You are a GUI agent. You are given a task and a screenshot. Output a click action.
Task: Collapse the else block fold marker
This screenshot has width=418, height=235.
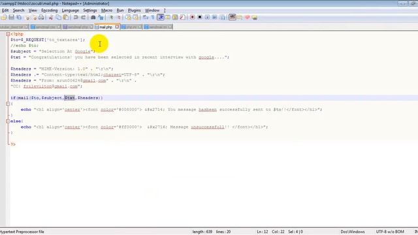tap(8, 121)
